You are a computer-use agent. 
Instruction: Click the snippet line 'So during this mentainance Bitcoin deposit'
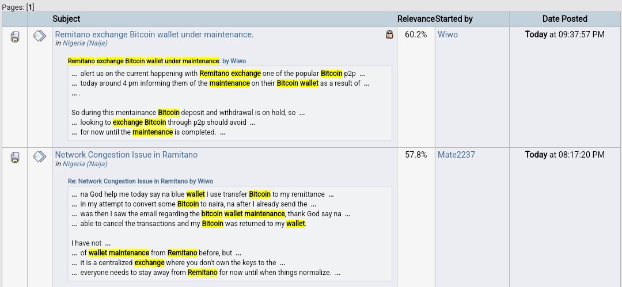[x=188, y=113]
